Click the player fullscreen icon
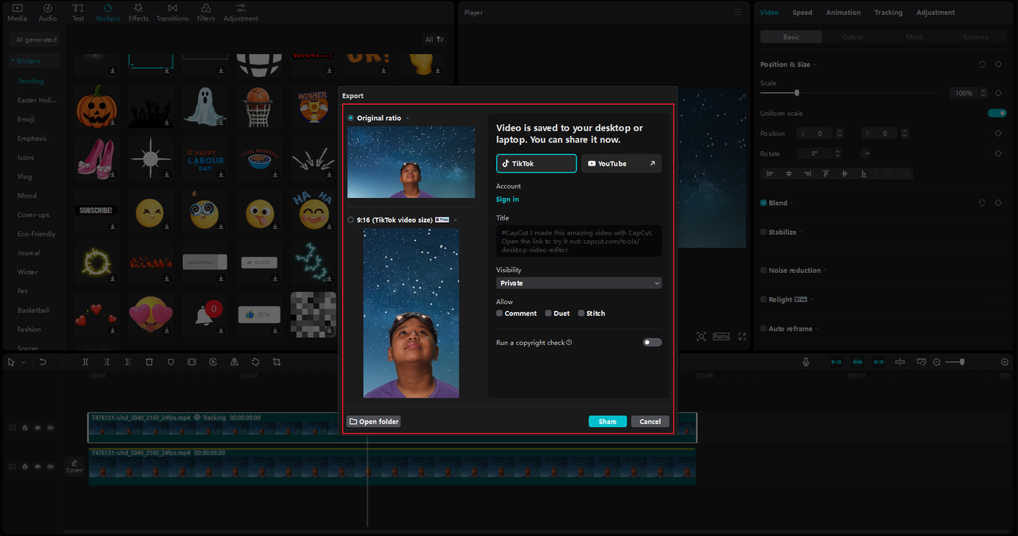Image resolution: width=1018 pixels, height=536 pixels. click(742, 336)
